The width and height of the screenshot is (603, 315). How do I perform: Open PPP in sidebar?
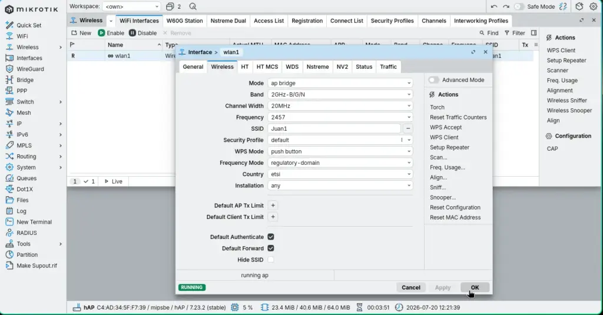(22, 91)
